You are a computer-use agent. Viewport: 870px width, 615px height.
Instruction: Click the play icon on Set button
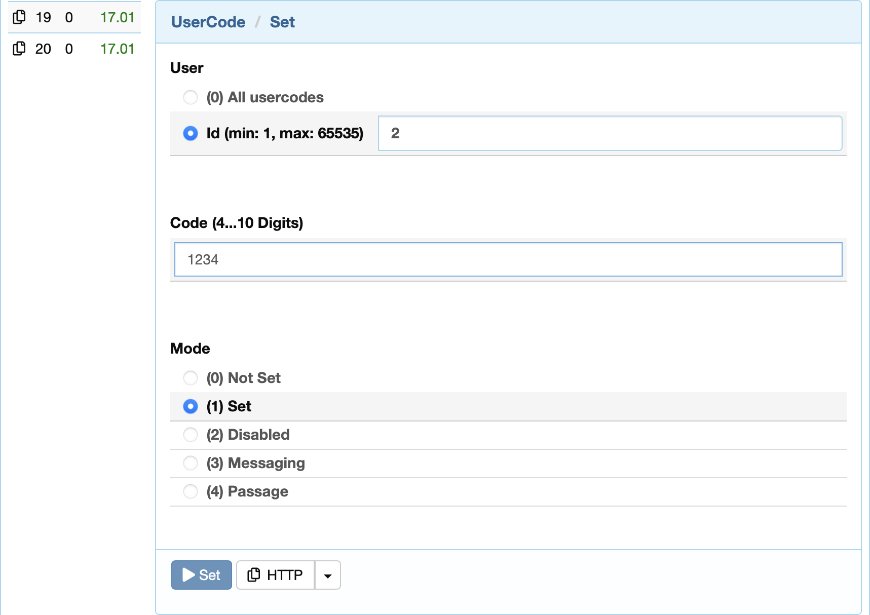click(x=188, y=575)
